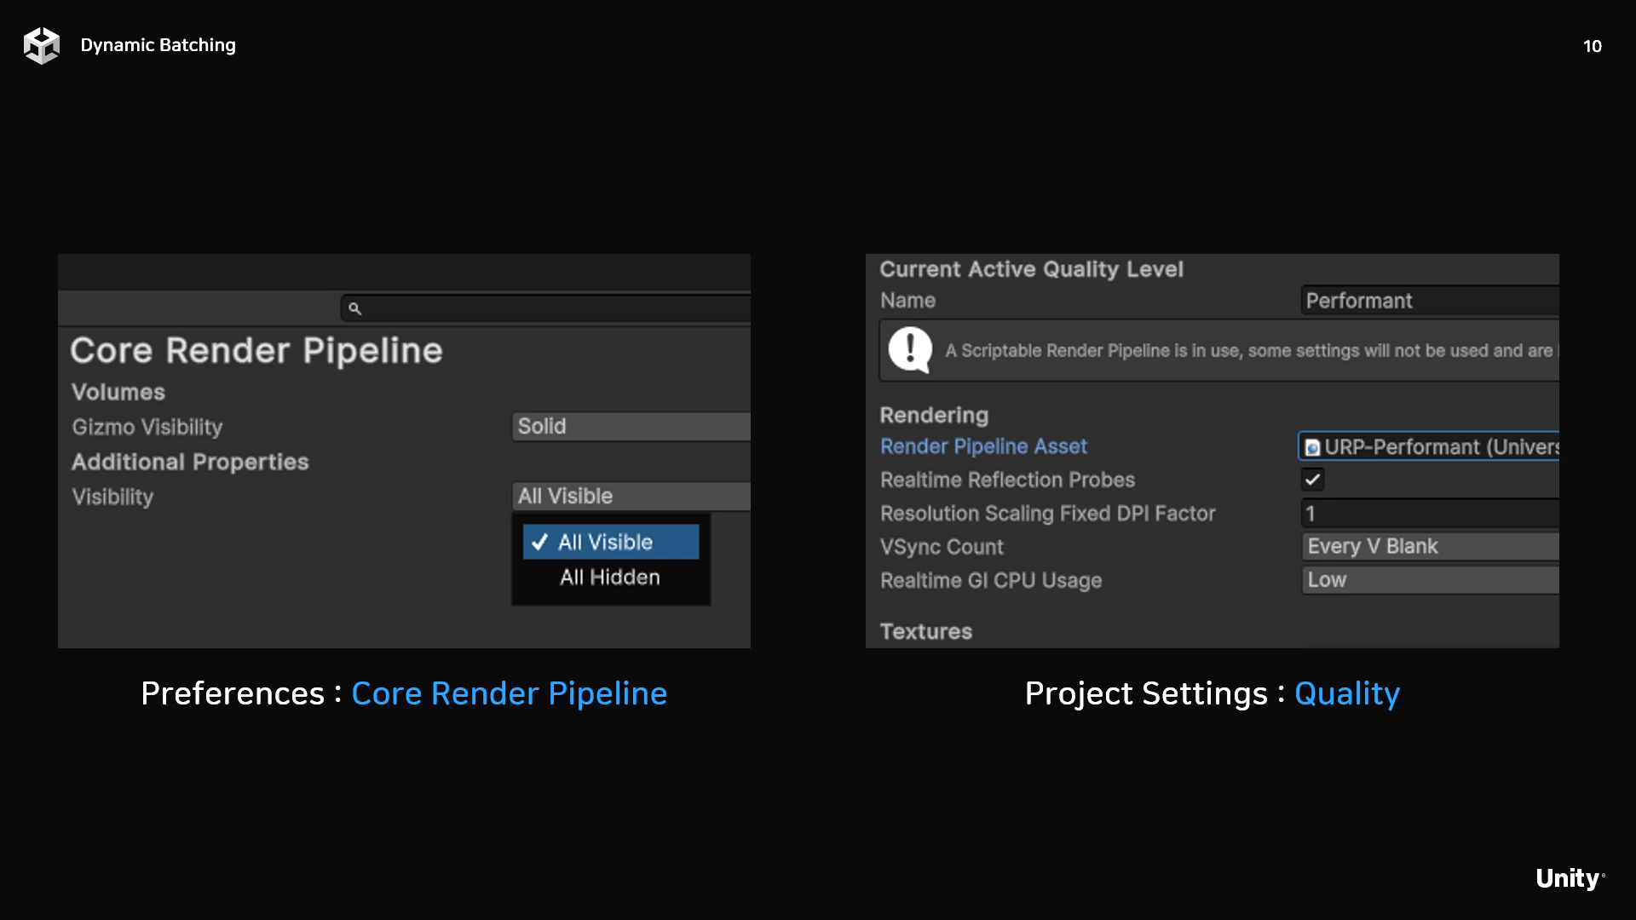This screenshot has width=1636, height=920.
Task: Open the Gizmo Visibility Solid dropdown
Action: pyautogui.click(x=631, y=426)
